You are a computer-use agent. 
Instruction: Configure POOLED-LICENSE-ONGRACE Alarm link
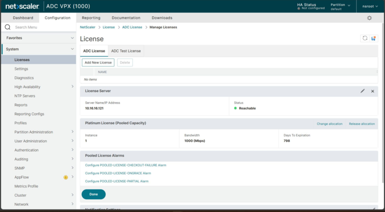point(118,173)
